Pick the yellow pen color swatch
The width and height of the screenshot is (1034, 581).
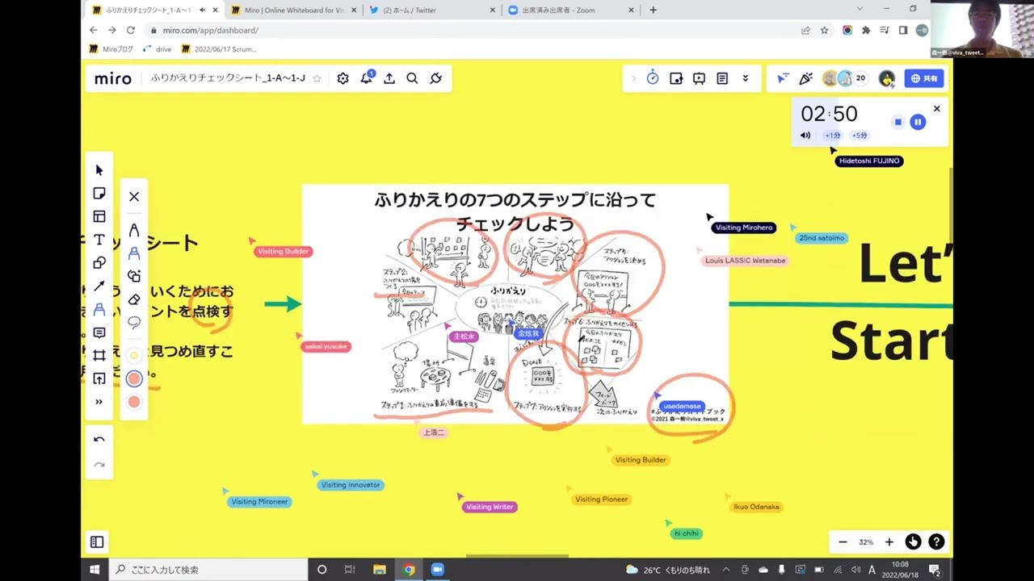click(x=134, y=355)
